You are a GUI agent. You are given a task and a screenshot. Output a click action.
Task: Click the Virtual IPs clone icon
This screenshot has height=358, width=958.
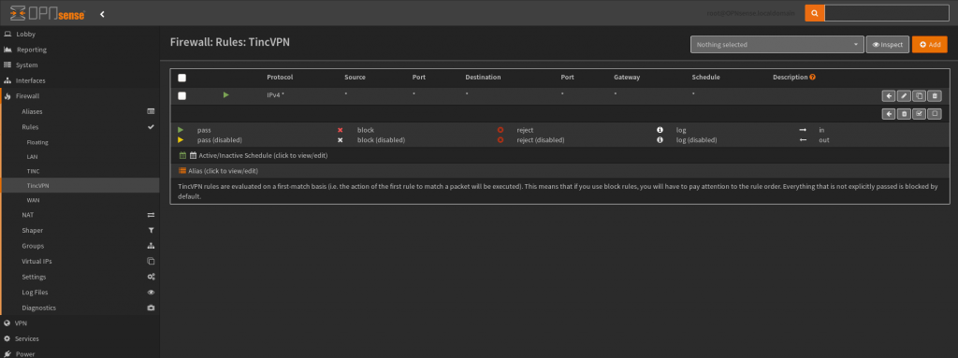click(x=151, y=262)
